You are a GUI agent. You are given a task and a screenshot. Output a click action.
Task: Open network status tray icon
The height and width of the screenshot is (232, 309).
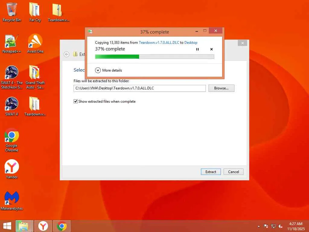pyautogui.click(x=273, y=226)
